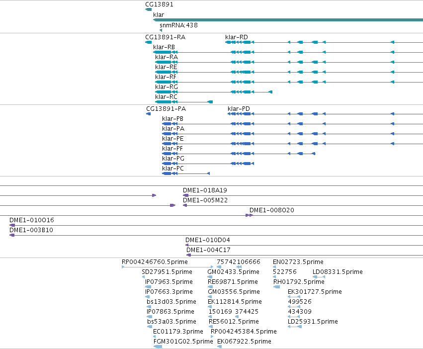Click the klar-RC transcript label
The width and height of the screenshot is (423, 349).
[166, 97]
